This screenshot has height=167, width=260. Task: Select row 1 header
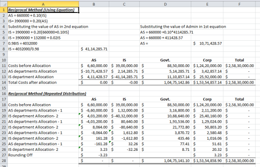click(x=4, y=10)
